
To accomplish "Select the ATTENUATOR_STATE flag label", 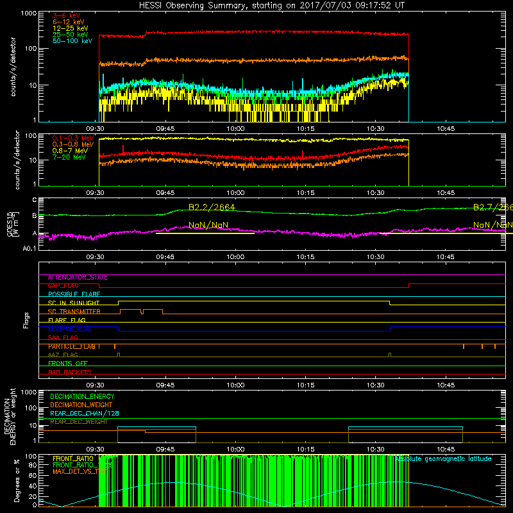I will (78, 278).
